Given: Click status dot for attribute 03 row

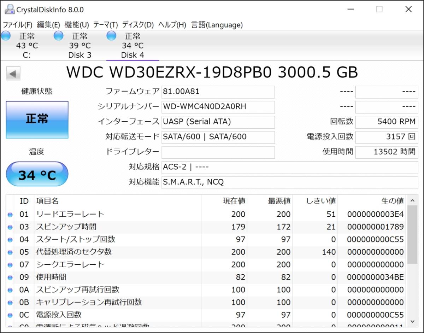Looking at the screenshot, I should point(10,227).
